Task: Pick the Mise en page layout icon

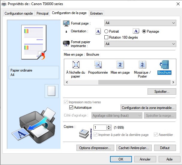Action: (x=120, y=65)
